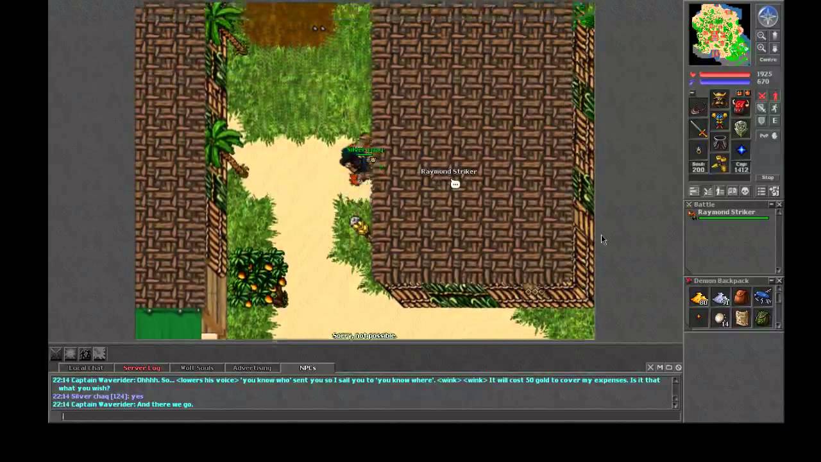Open chat messages M button
This screenshot has width=821, height=462.
[660, 368]
